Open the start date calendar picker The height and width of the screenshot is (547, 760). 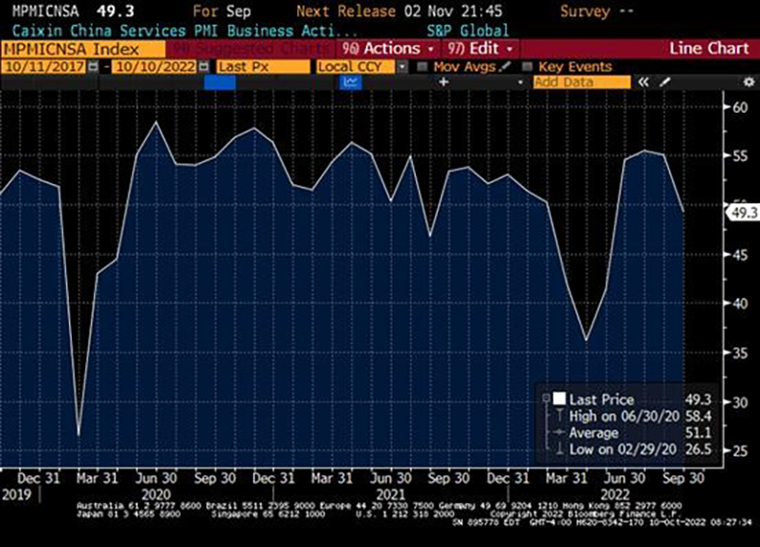[x=93, y=67]
